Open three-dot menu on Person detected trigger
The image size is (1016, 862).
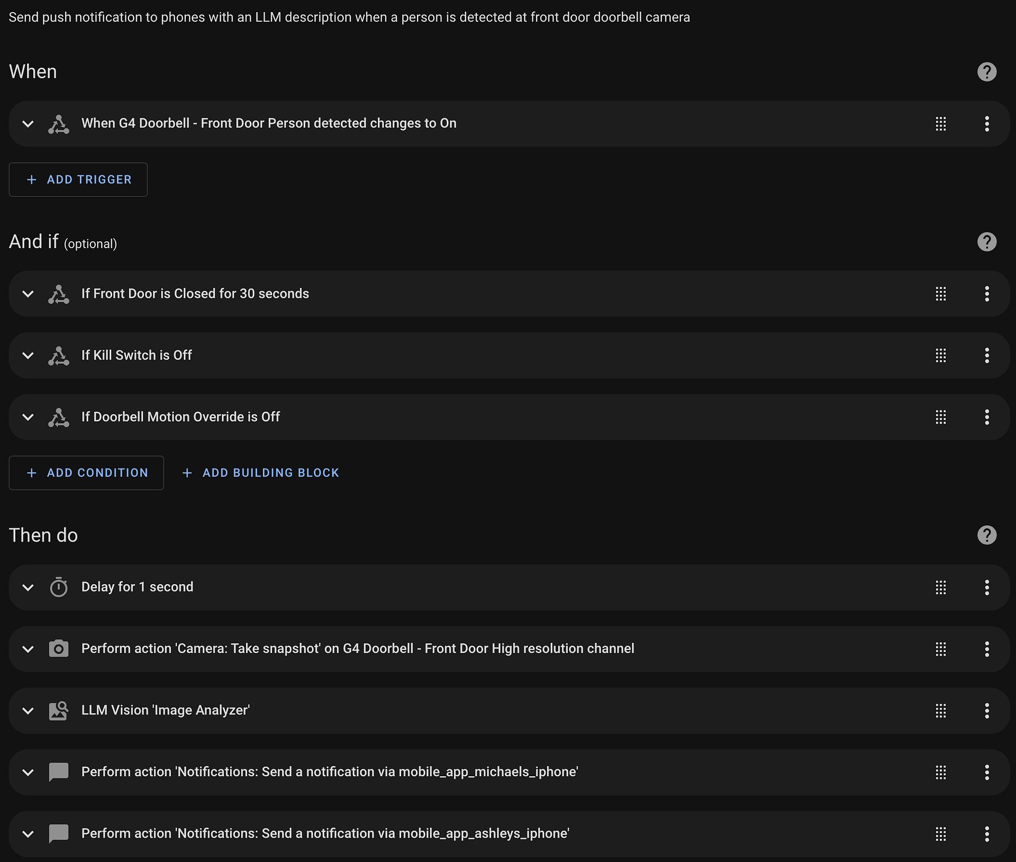coord(986,124)
